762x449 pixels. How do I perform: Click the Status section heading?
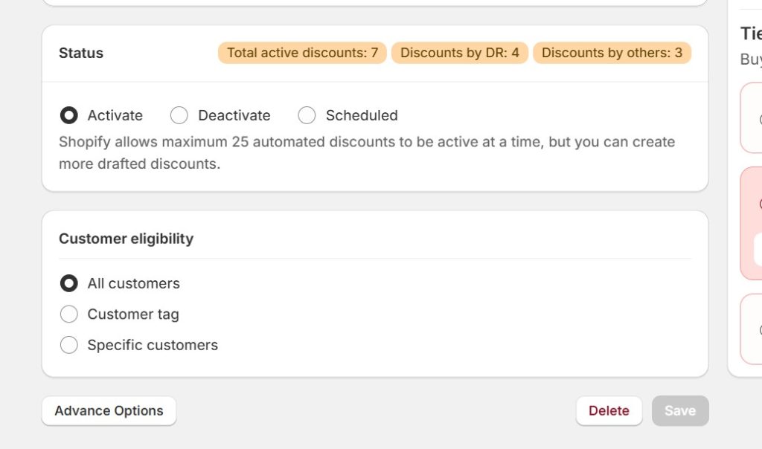80,52
